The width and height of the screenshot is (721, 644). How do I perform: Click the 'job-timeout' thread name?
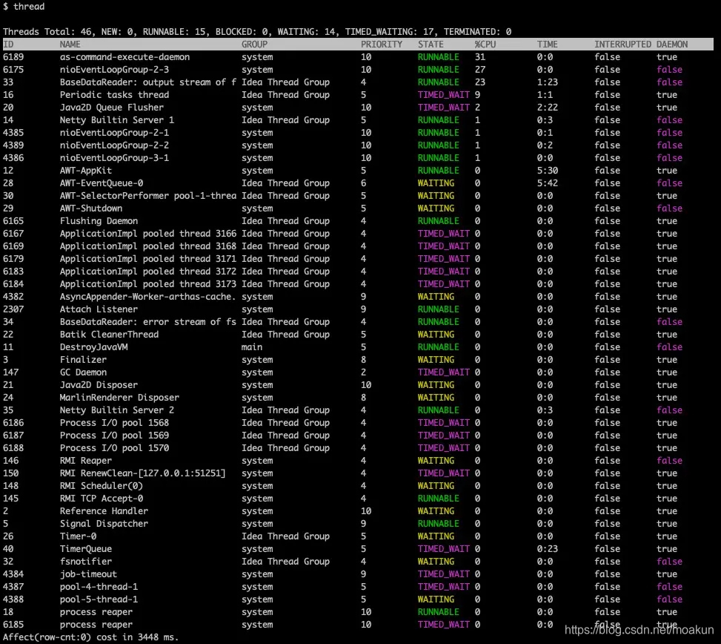[x=88, y=574]
